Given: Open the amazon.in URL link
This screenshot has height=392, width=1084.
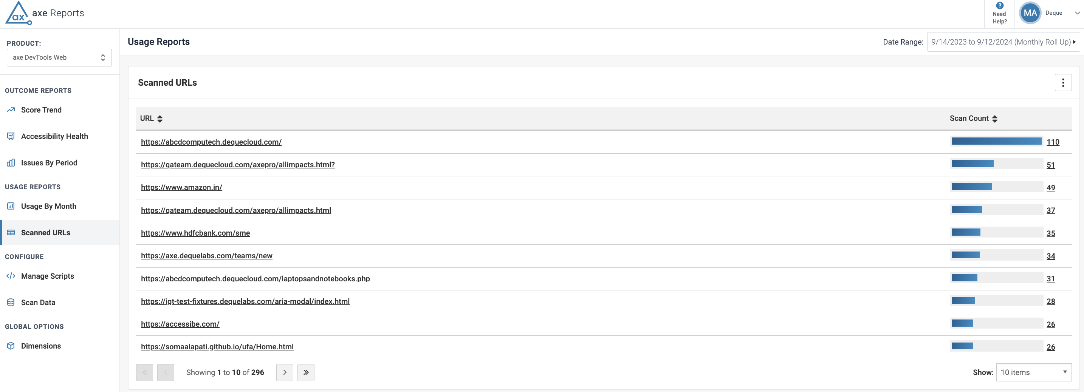Looking at the screenshot, I should pyautogui.click(x=181, y=188).
